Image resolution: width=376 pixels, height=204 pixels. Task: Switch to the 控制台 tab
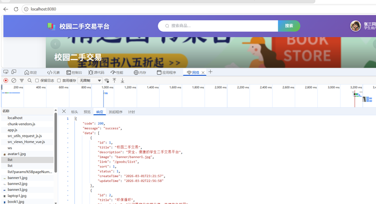coord(74,72)
